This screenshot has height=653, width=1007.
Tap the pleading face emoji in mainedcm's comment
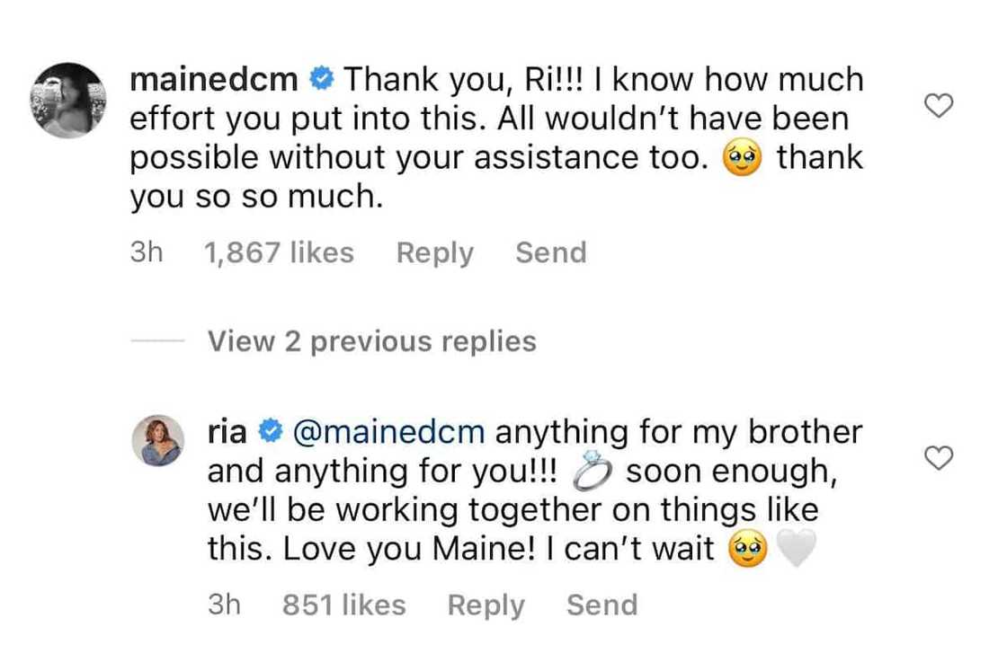pos(747,159)
